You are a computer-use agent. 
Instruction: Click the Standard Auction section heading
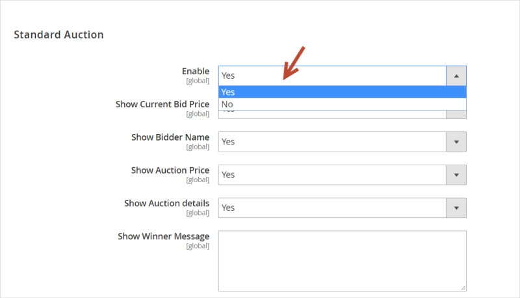[58, 34]
